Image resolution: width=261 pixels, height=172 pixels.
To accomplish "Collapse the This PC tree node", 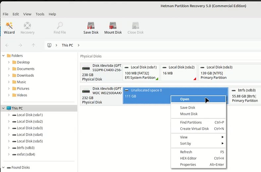I will point(3,108).
